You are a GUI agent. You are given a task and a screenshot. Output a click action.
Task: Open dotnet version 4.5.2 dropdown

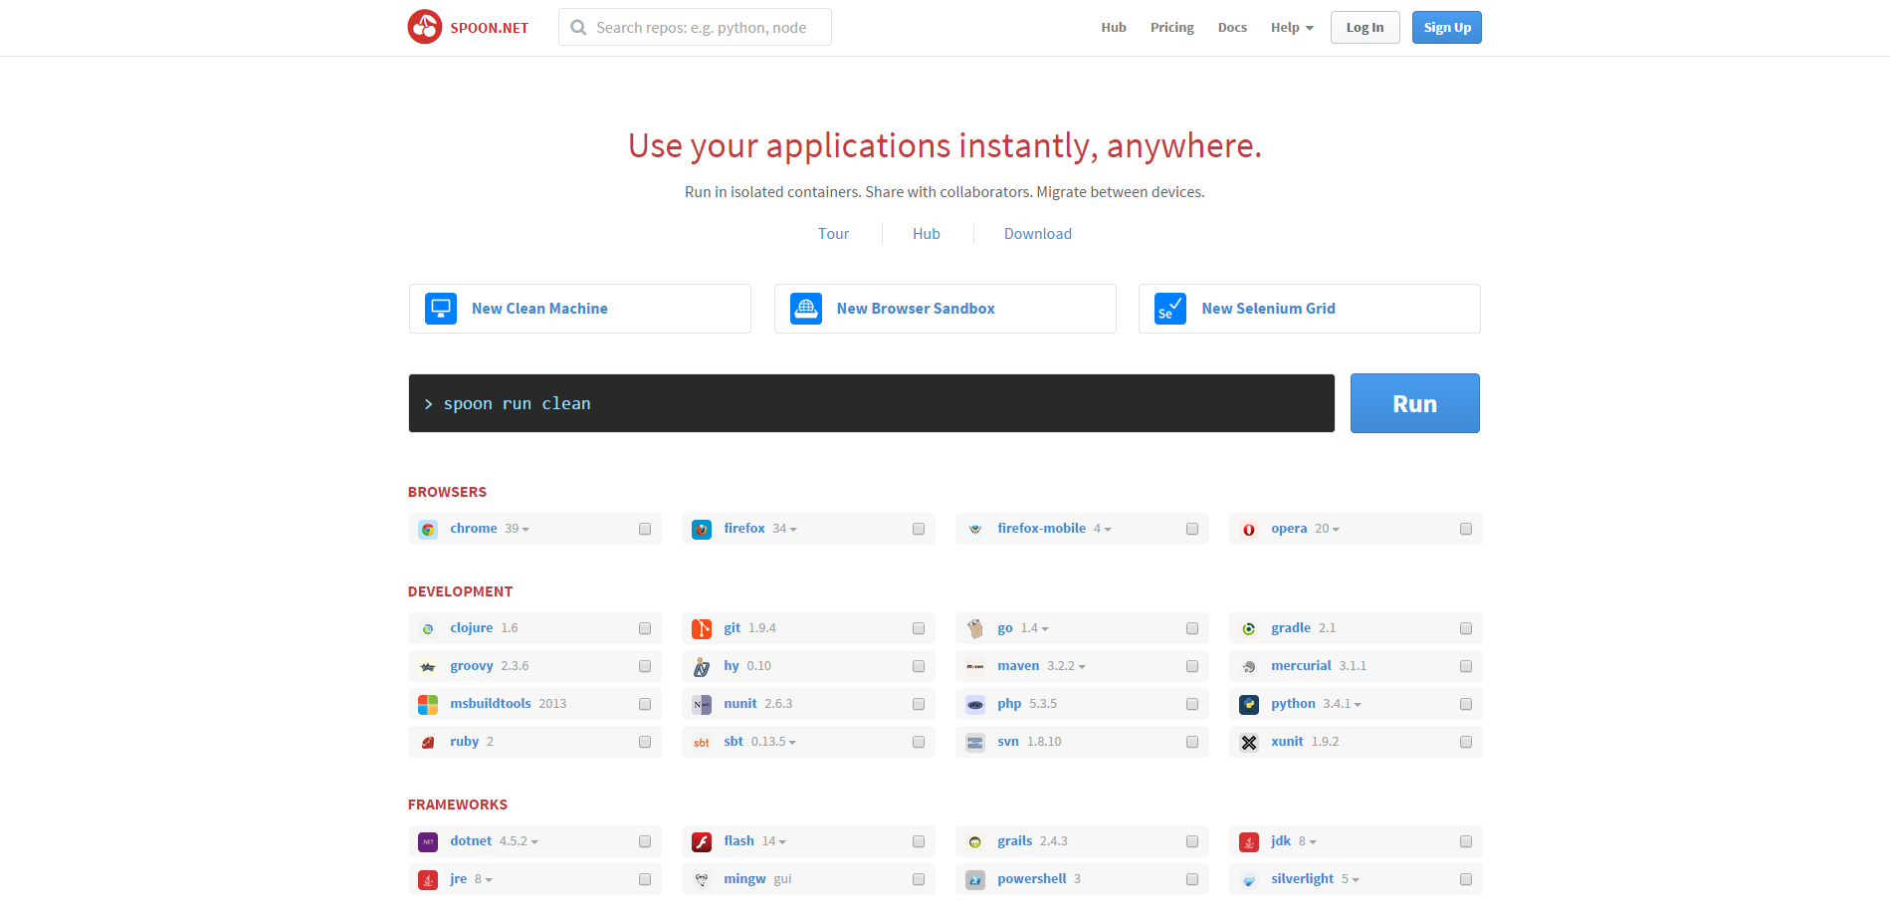tap(520, 841)
